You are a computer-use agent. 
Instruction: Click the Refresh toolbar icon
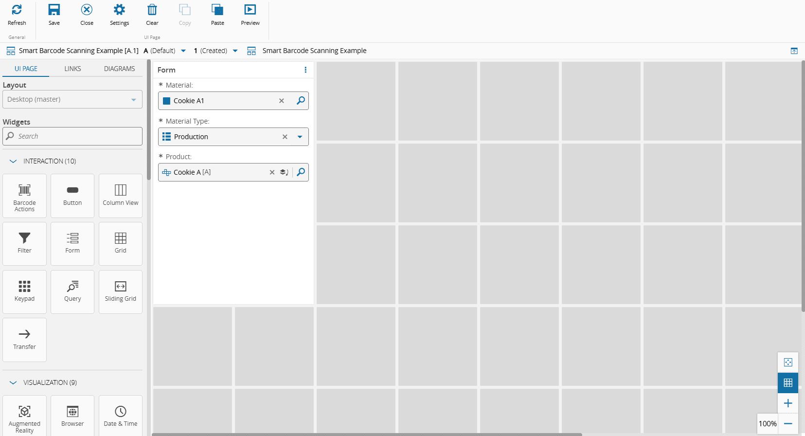coord(17,15)
